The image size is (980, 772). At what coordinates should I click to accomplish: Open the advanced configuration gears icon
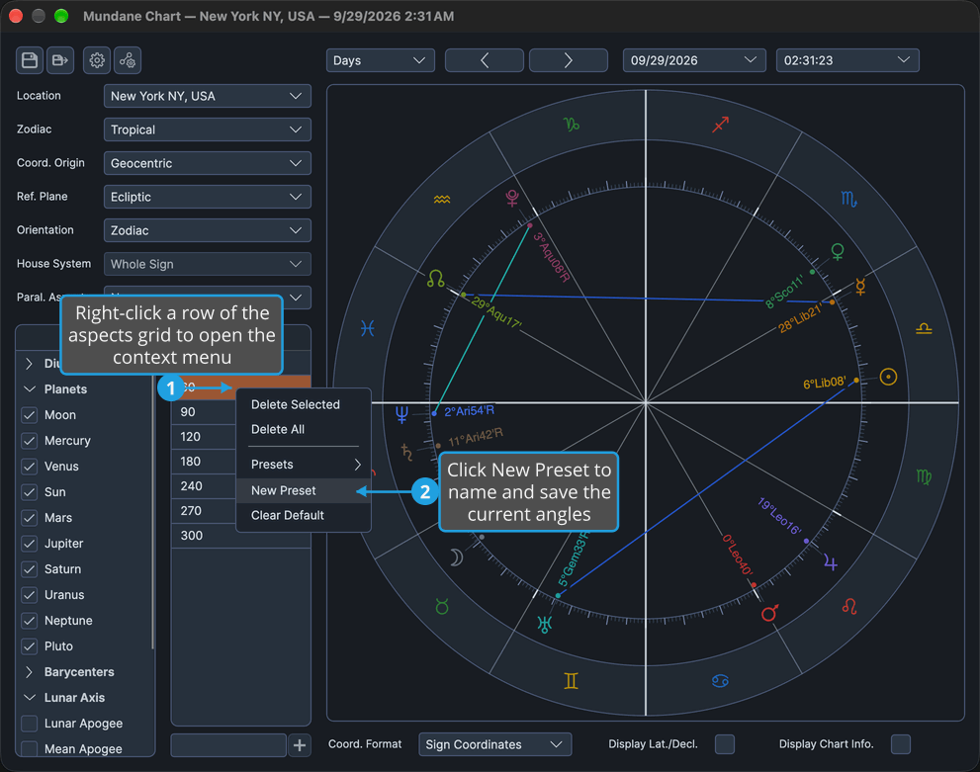pyautogui.click(x=128, y=60)
